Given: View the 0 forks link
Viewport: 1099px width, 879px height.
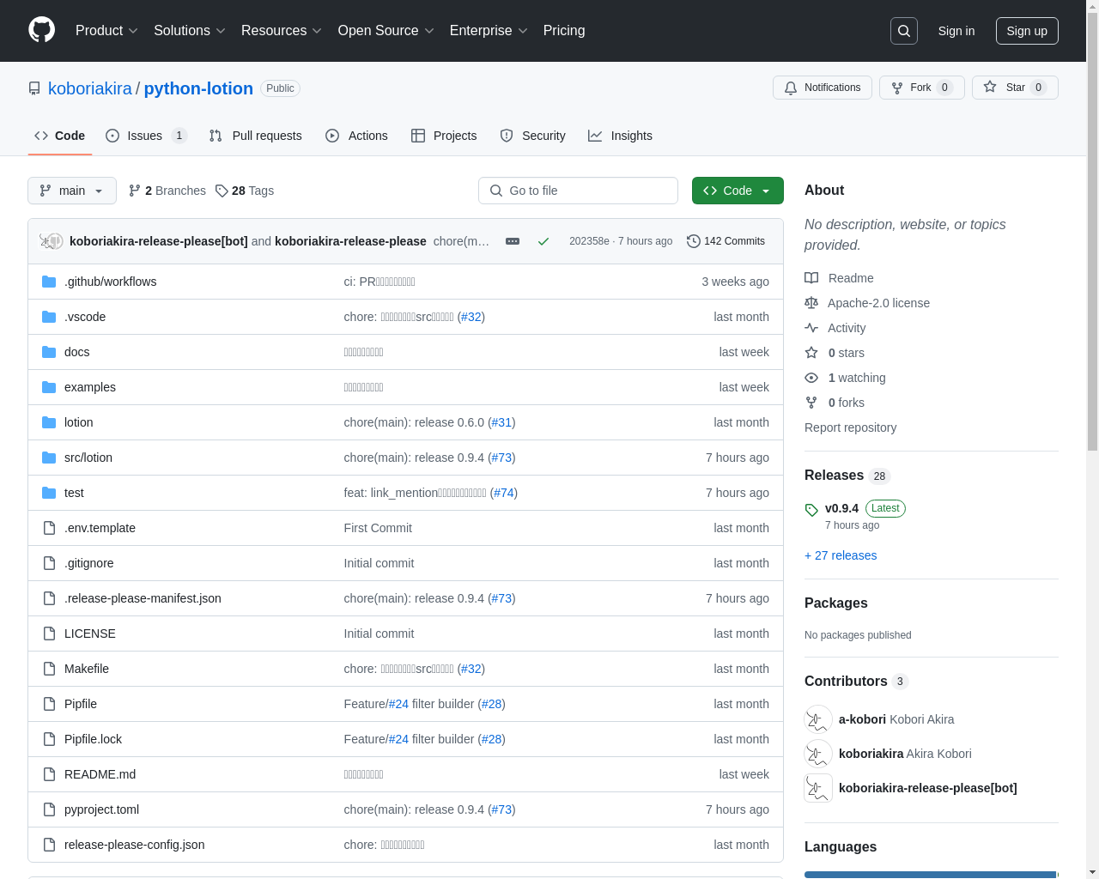Looking at the screenshot, I should (x=835, y=403).
